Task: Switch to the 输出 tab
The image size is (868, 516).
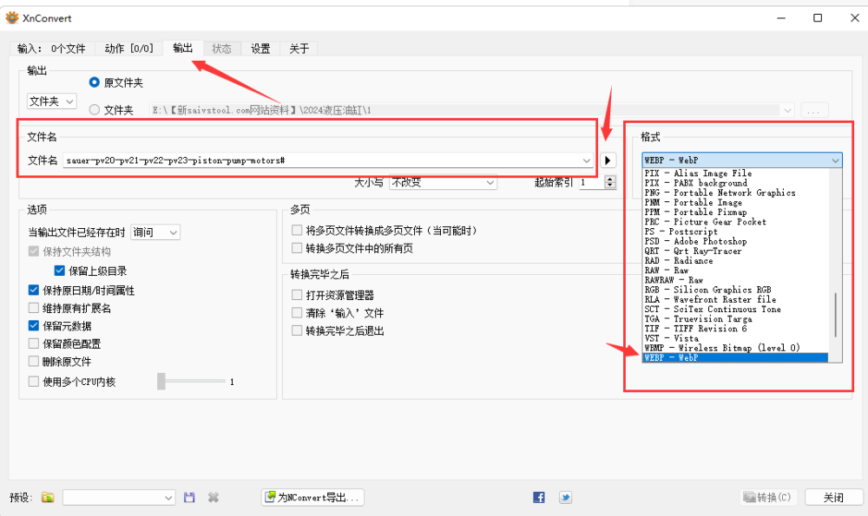Action: click(182, 48)
